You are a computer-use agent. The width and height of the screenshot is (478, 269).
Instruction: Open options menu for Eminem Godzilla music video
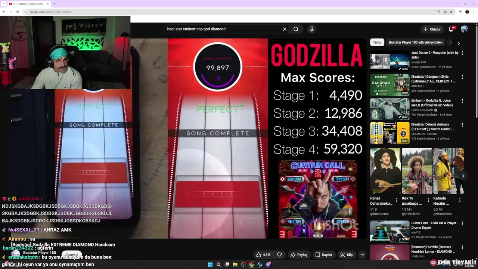tap(462, 101)
